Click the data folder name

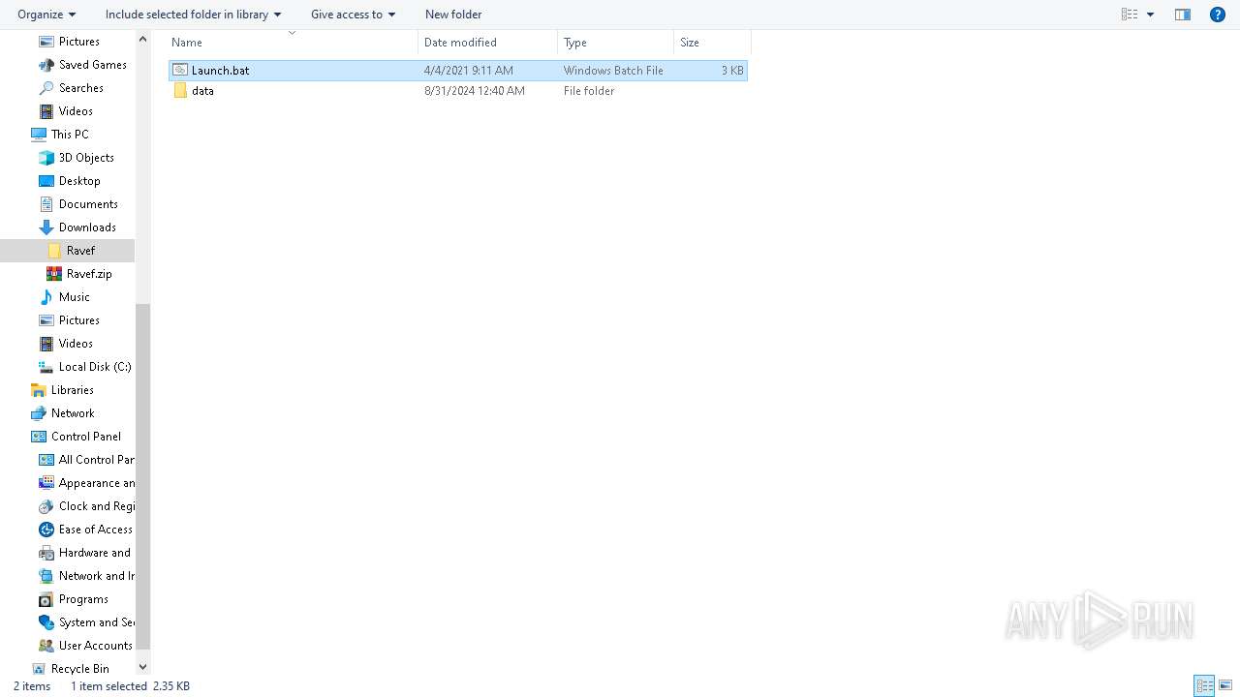tap(202, 91)
